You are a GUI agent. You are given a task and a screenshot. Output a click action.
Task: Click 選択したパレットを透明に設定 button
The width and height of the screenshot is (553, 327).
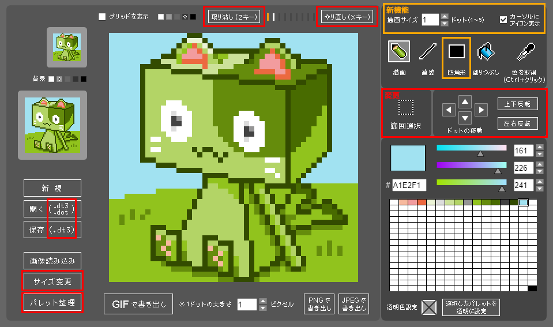pos(471,307)
